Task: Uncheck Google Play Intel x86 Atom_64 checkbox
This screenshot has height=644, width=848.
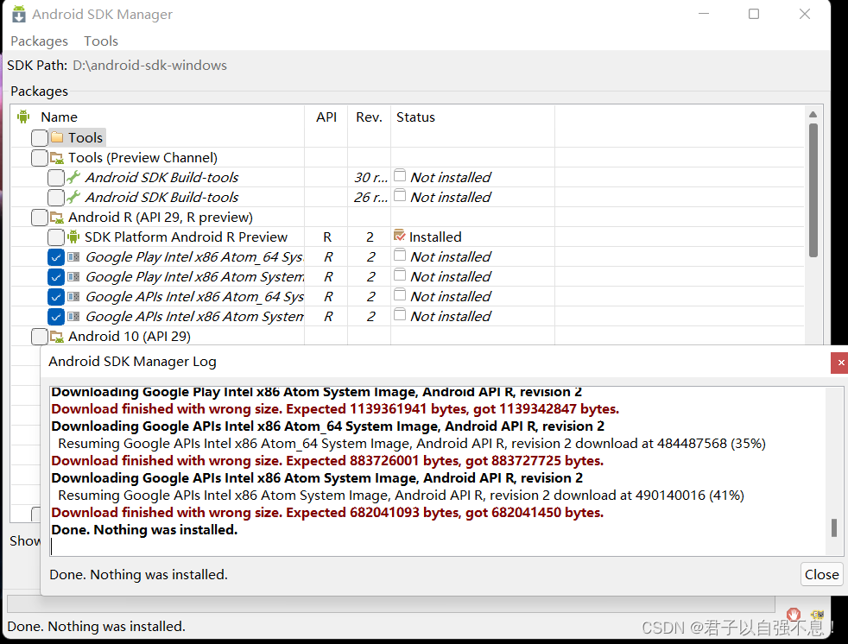Action: (x=56, y=257)
